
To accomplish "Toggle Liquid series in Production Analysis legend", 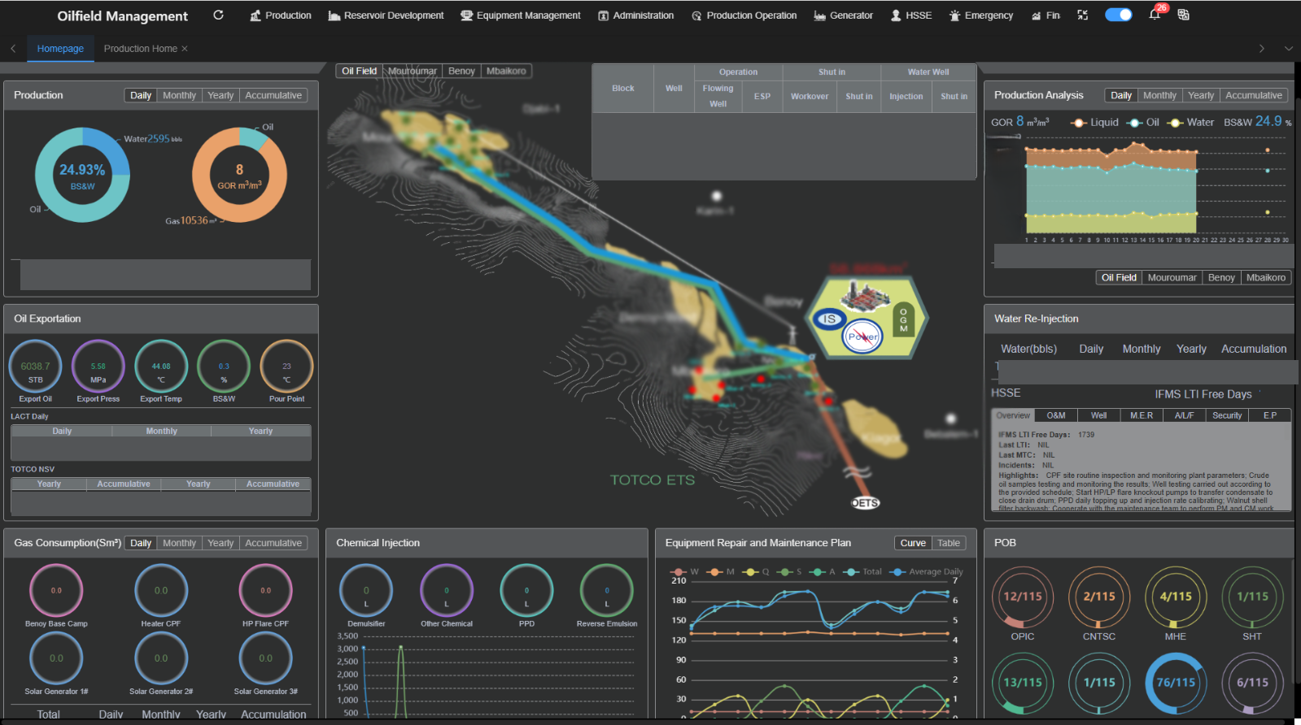I will click(1095, 123).
